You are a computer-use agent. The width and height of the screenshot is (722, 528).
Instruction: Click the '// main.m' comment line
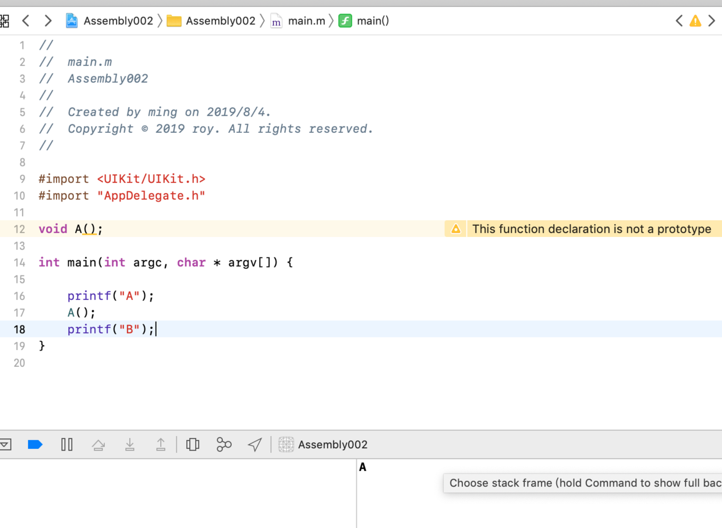[x=75, y=62]
